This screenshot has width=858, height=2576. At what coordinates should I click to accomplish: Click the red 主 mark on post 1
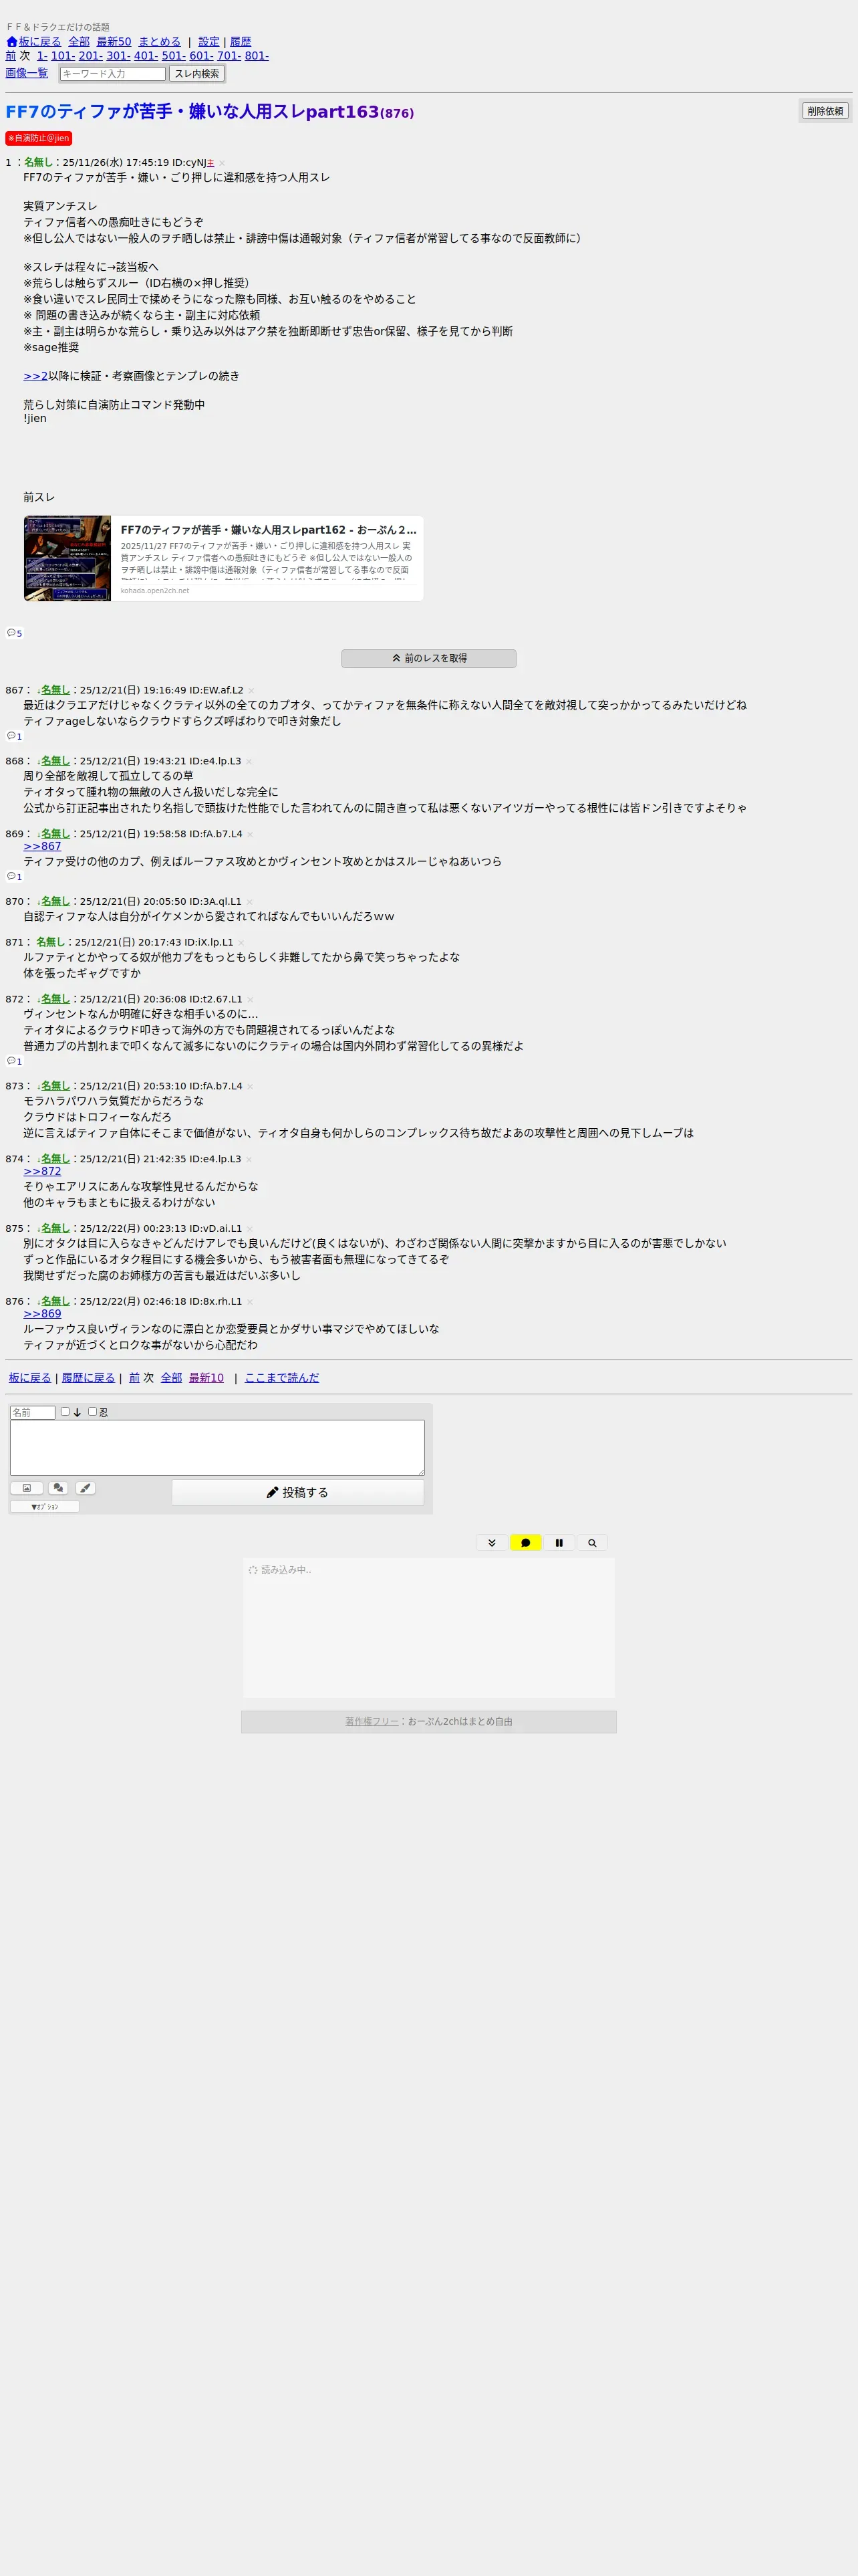tap(210, 163)
